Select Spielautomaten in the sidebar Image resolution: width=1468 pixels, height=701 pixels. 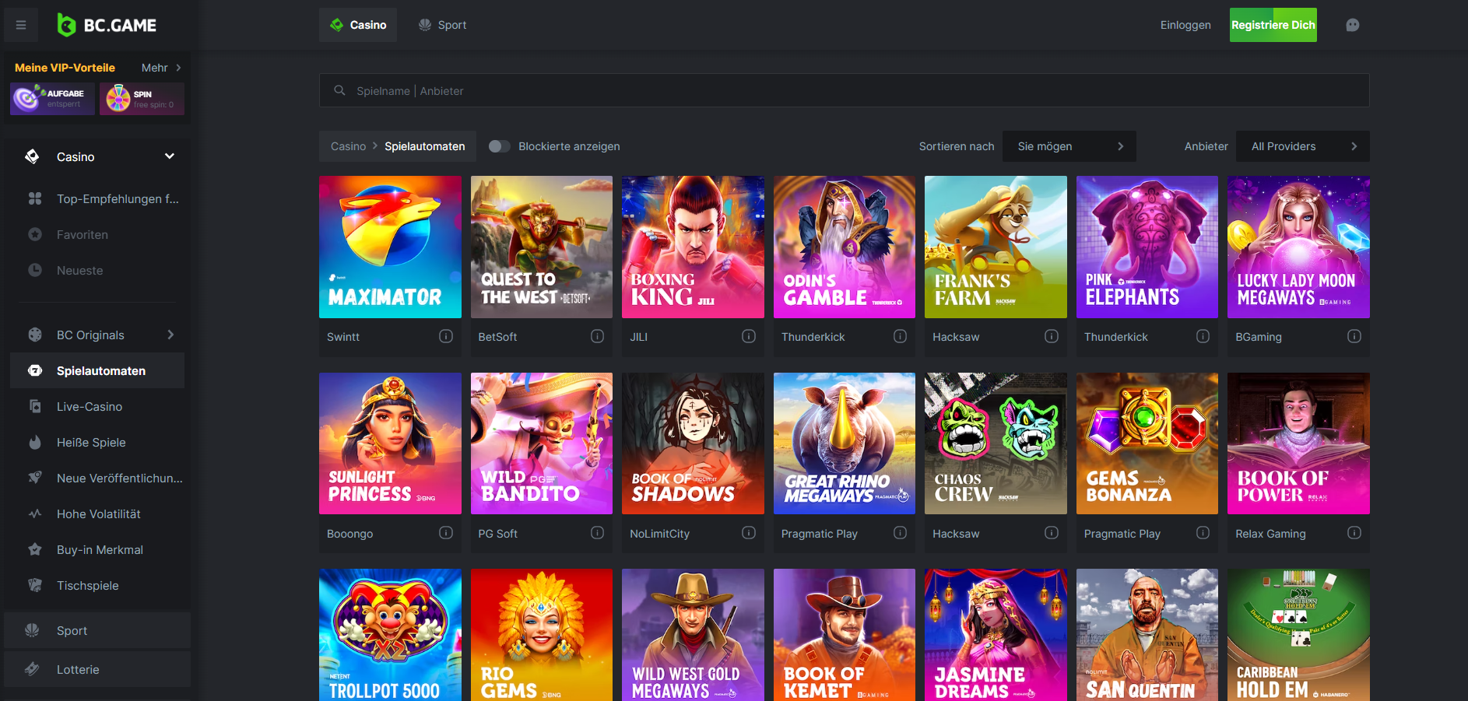click(x=97, y=370)
